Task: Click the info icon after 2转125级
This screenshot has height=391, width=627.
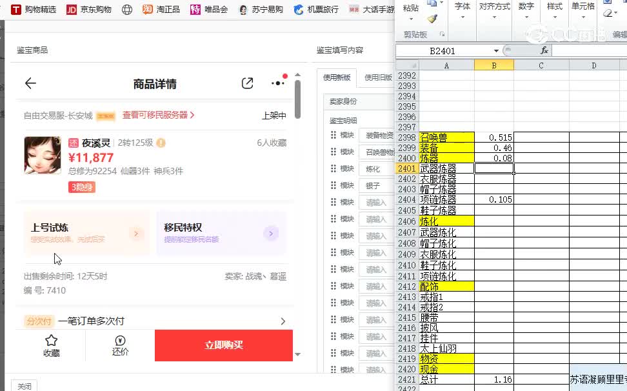Action: (161, 143)
